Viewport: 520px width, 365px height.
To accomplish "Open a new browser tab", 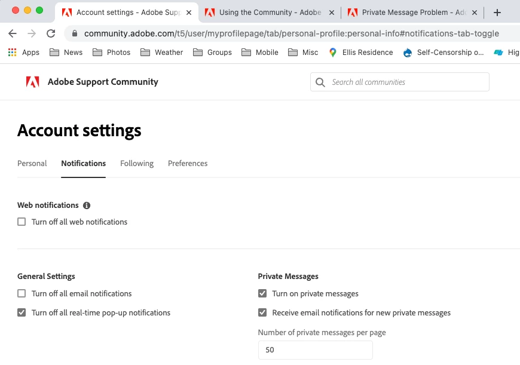I will (x=497, y=13).
